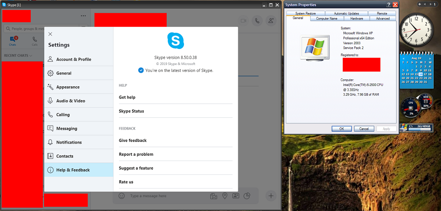Click the add people to conversation icon
Screen dimensions: 441x211
[x=271, y=20]
